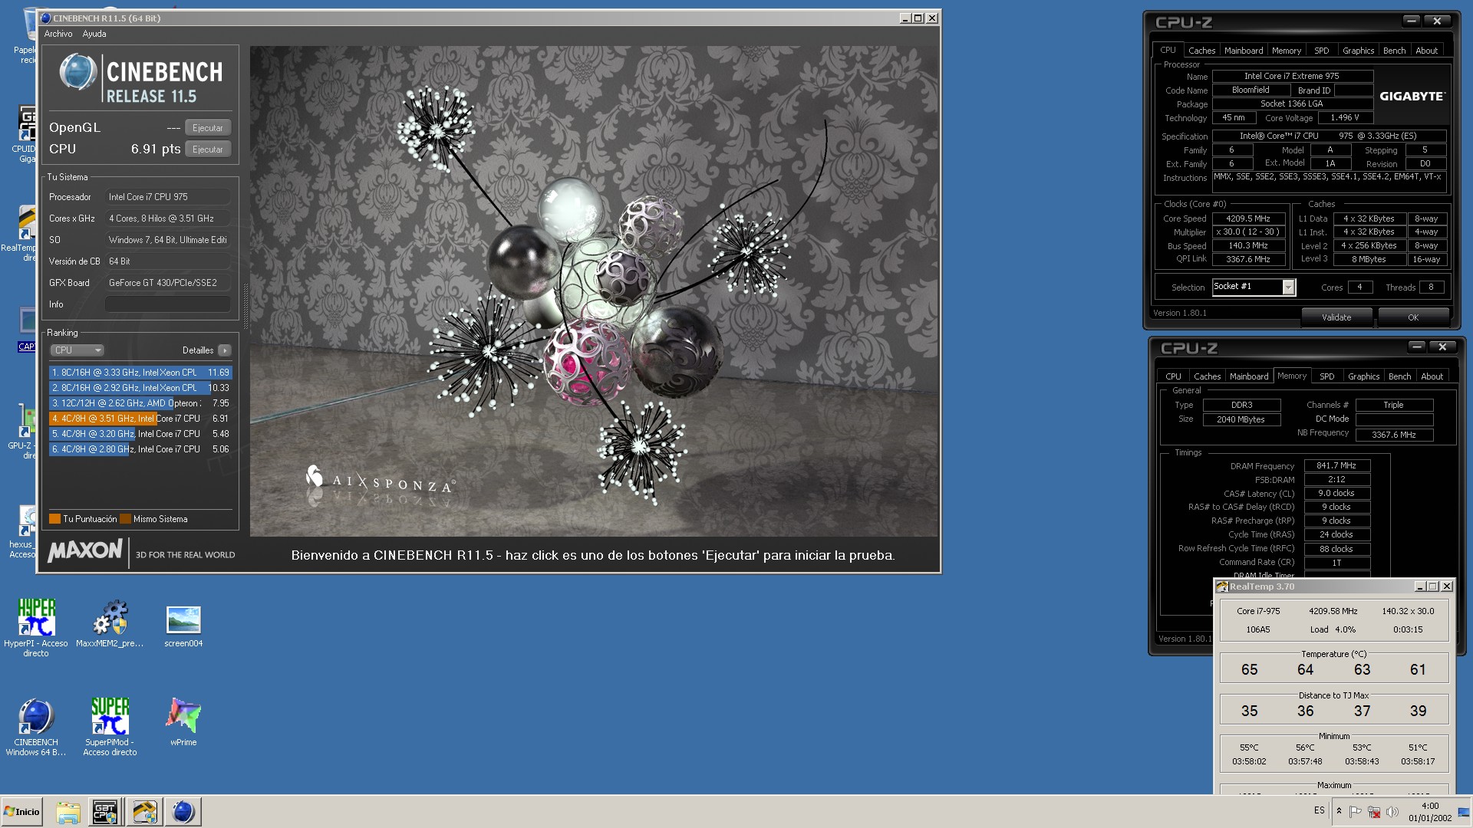The width and height of the screenshot is (1473, 828).
Task: Open the Ayuda menu in CINEBENCH
Action: (94, 34)
